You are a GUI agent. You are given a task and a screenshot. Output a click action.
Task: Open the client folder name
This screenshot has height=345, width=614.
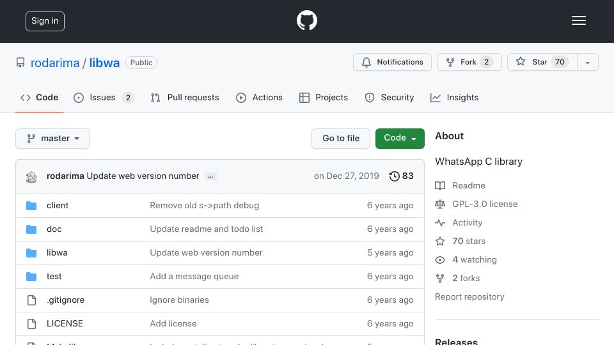click(58, 206)
